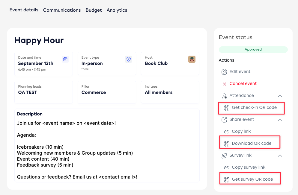The image size is (298, 195).
Task: Click the link icon beside Copy survey link
Action: (x=227, y=167)
